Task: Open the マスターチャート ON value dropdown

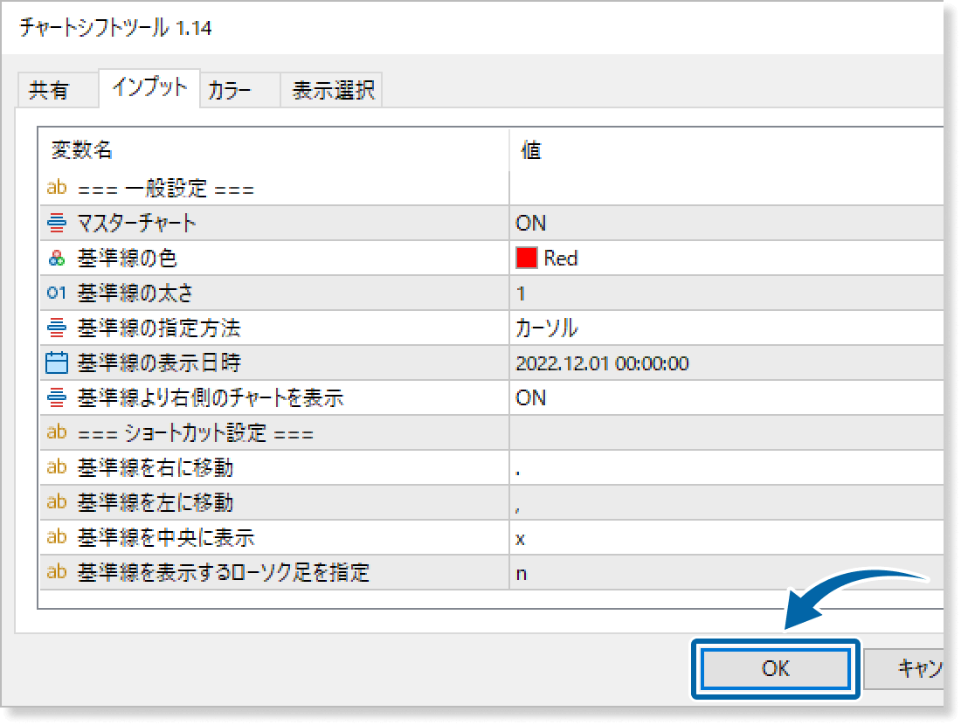Action: (726, 223)
